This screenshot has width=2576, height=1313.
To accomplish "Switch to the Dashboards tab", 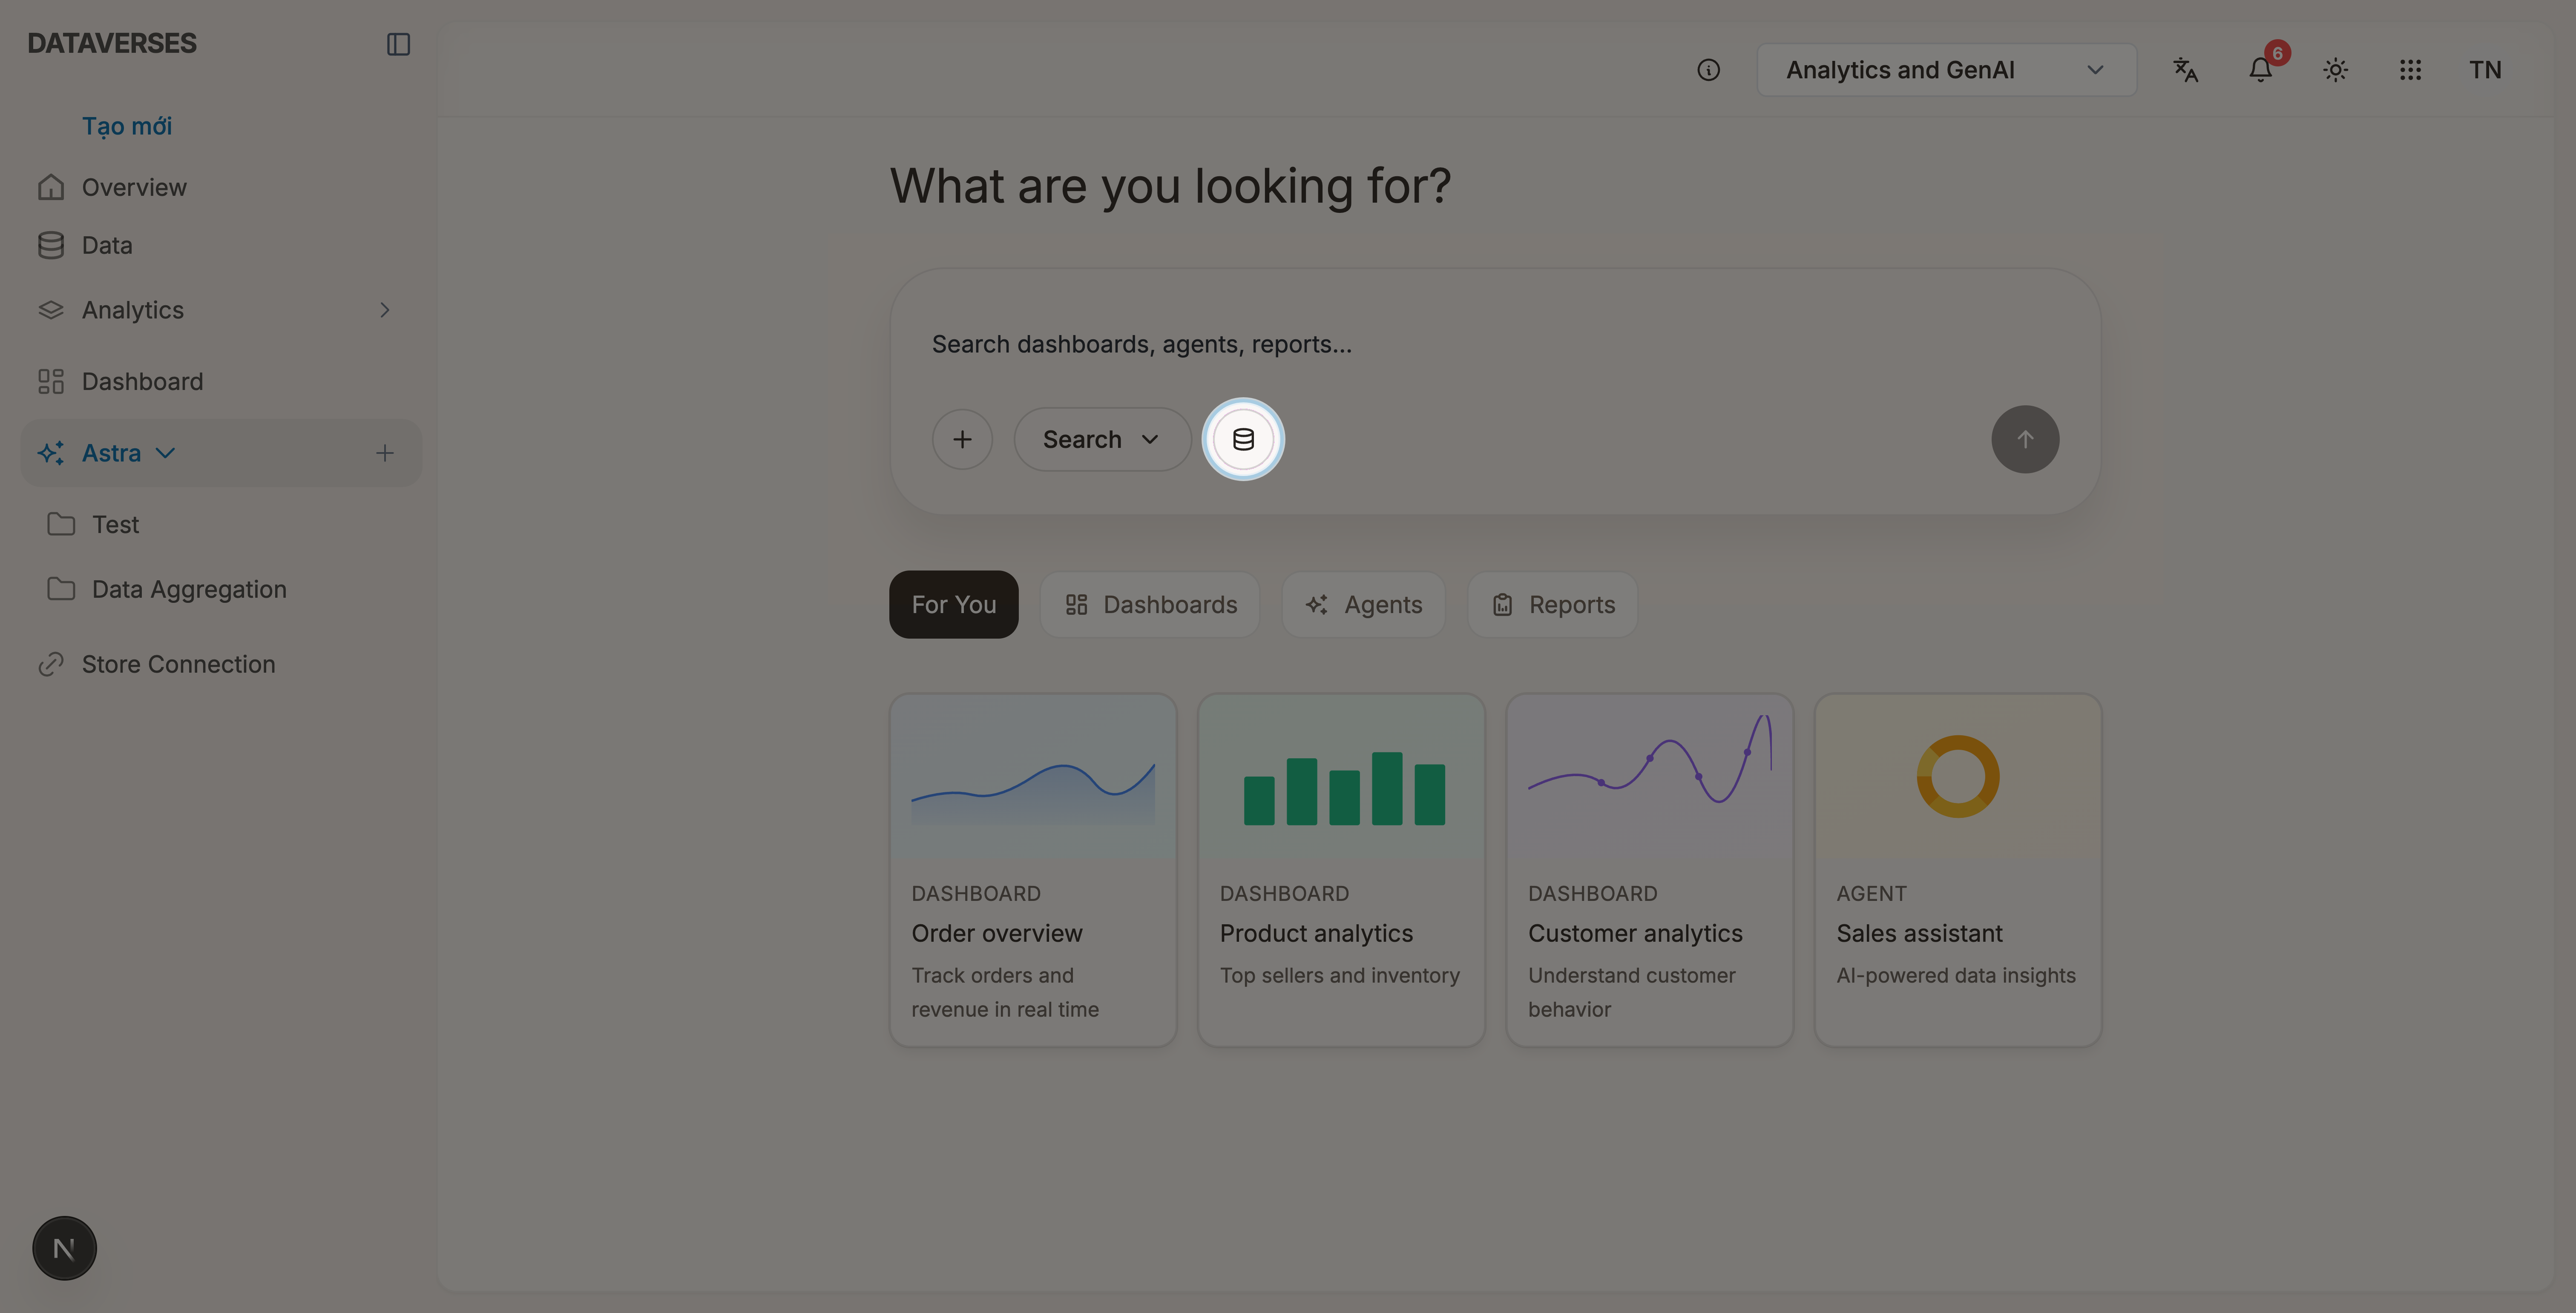I will 1150,605.
